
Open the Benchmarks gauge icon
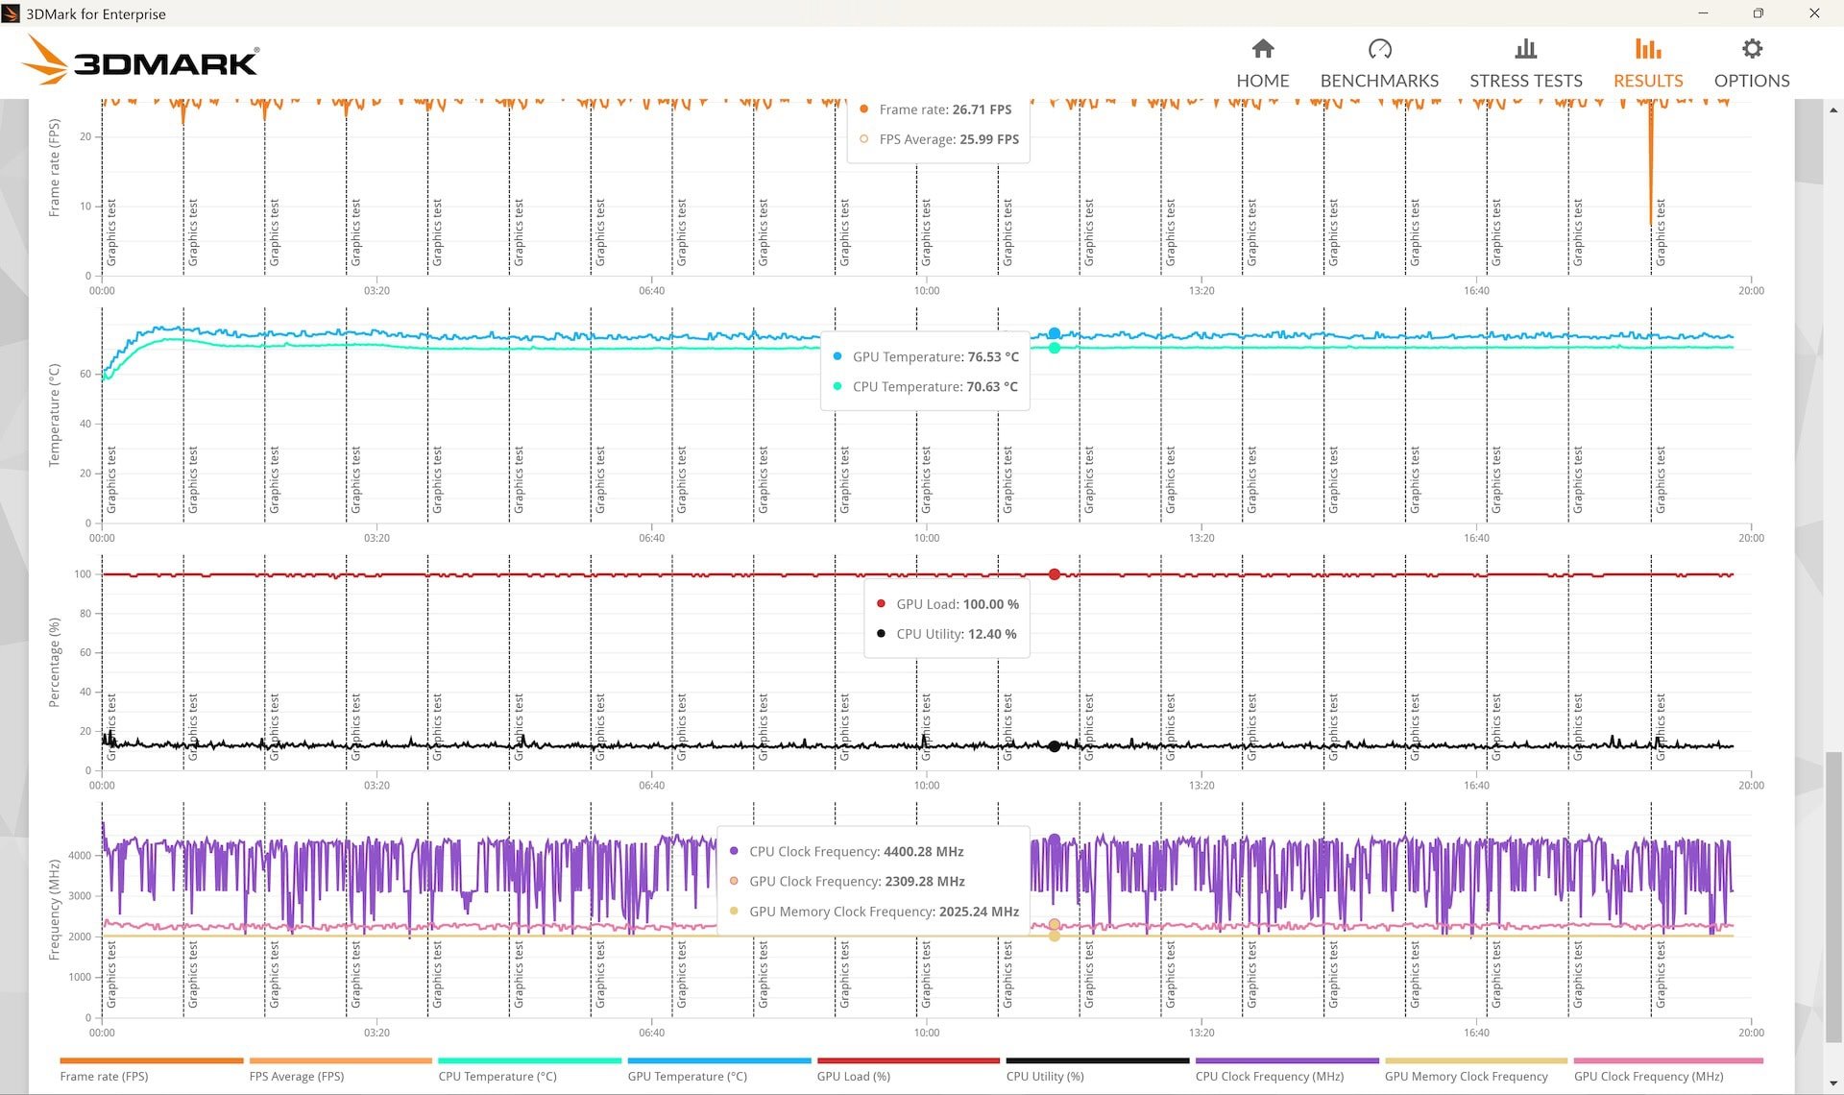pos(1379,49)
